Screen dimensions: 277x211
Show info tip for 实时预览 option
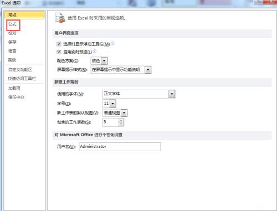click(94, 51)
